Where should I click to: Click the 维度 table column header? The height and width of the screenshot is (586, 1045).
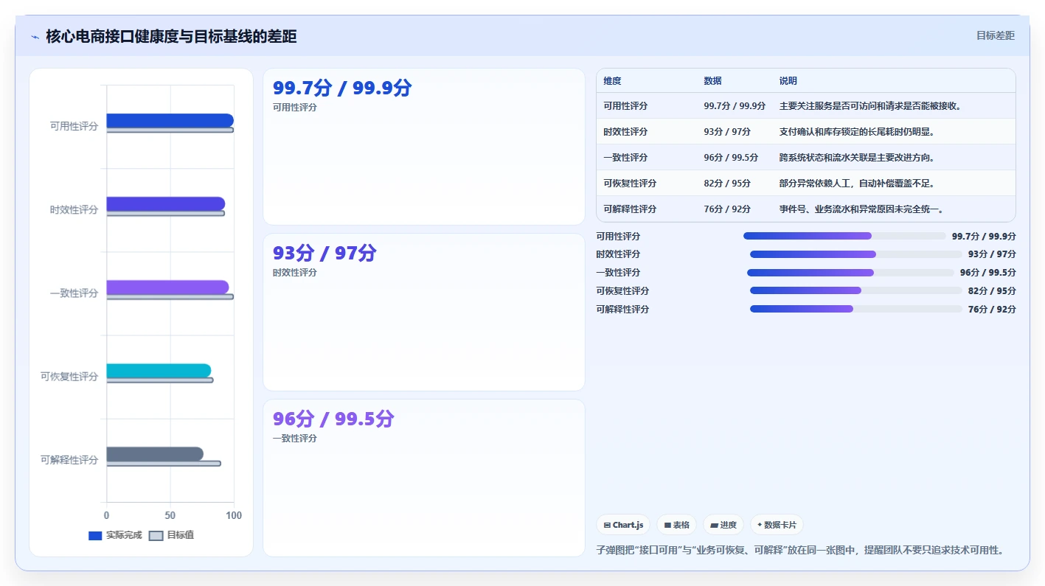612,81
